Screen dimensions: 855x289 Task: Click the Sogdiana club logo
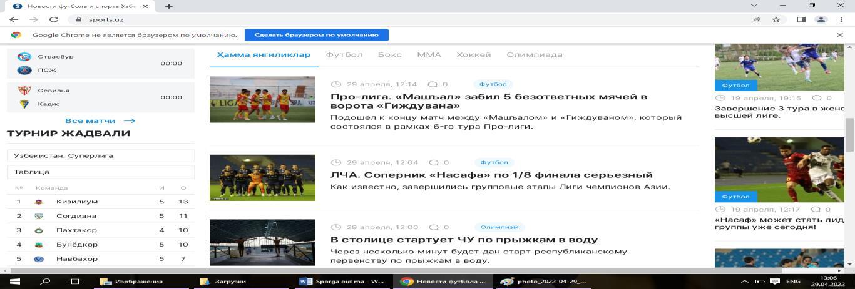[x=39, y=216]
